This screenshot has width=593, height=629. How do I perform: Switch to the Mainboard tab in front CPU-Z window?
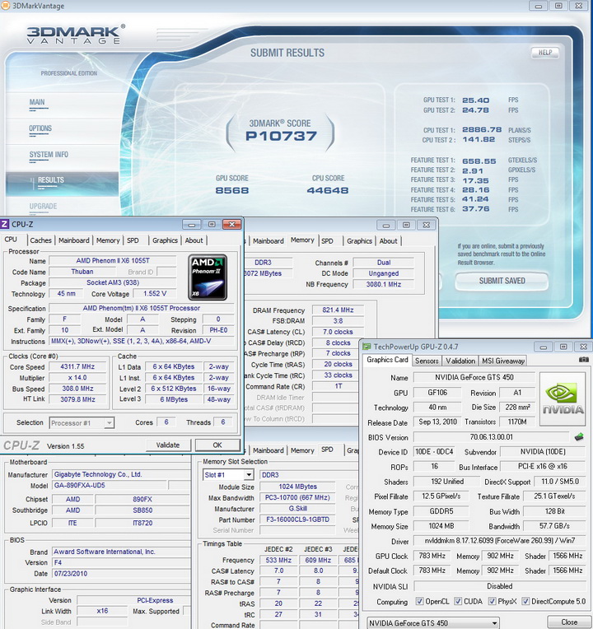(74, 240)
